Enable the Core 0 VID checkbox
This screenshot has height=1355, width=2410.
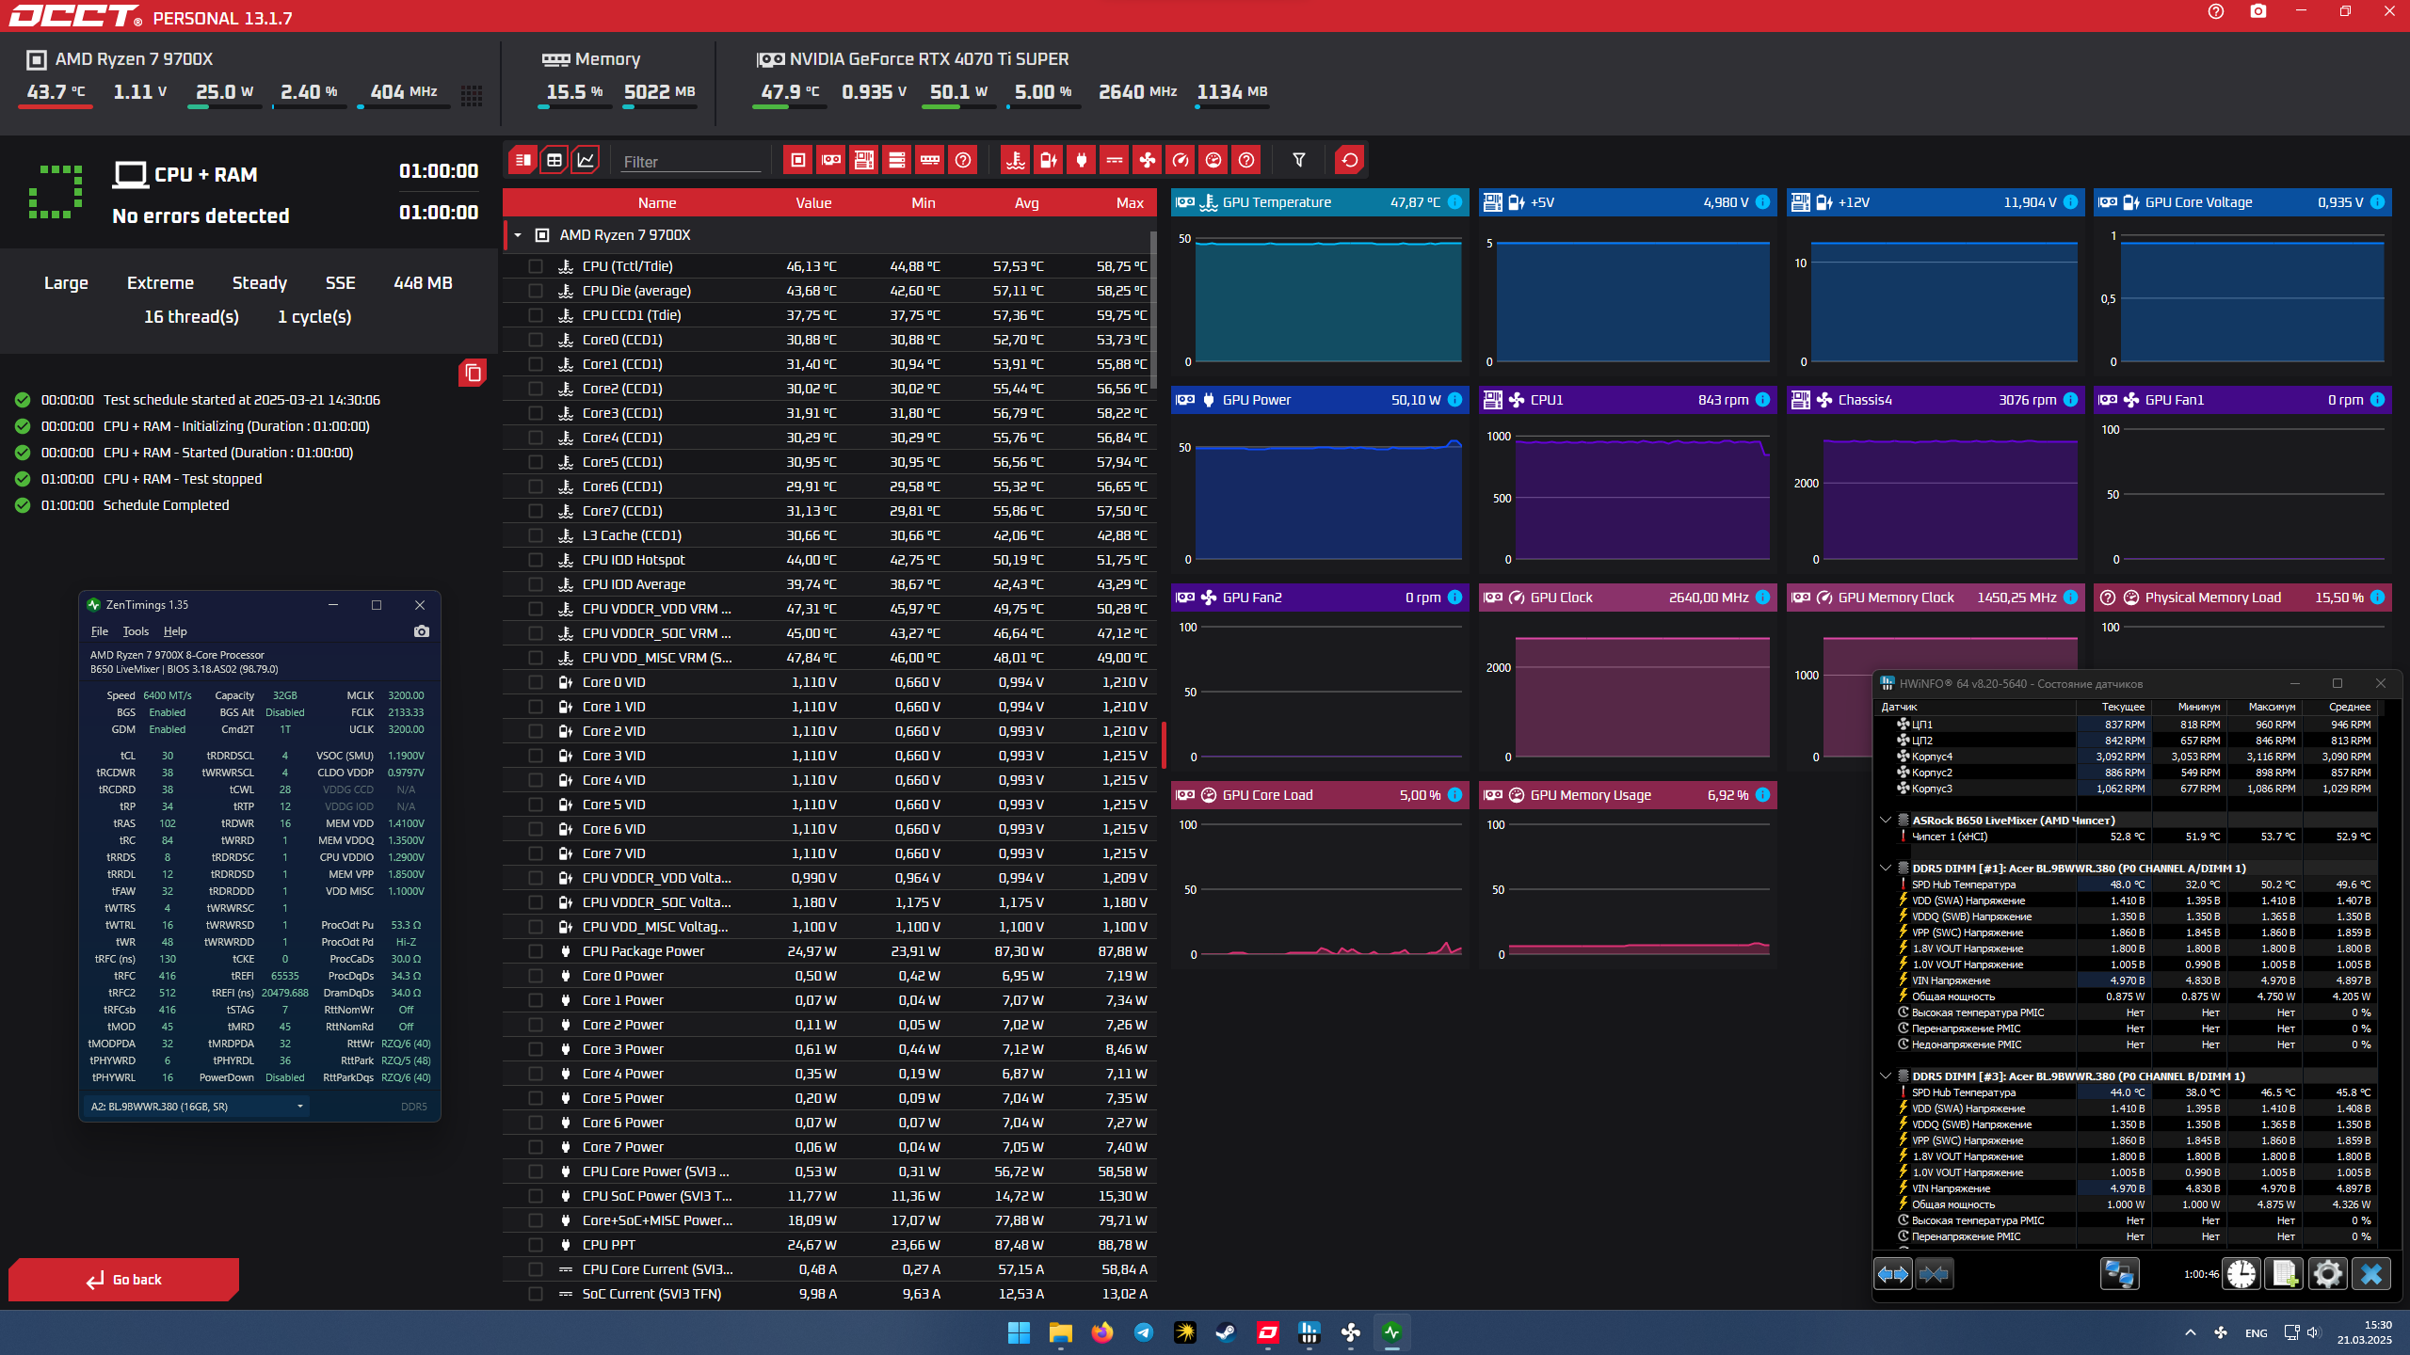tap(536, 682)
